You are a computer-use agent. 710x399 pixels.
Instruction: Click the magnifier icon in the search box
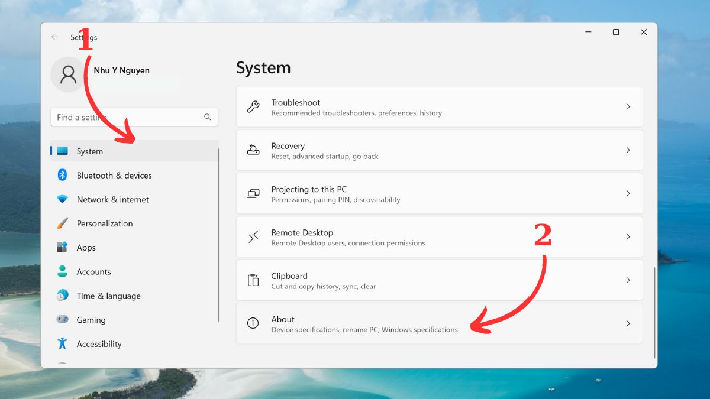point(208,117)
